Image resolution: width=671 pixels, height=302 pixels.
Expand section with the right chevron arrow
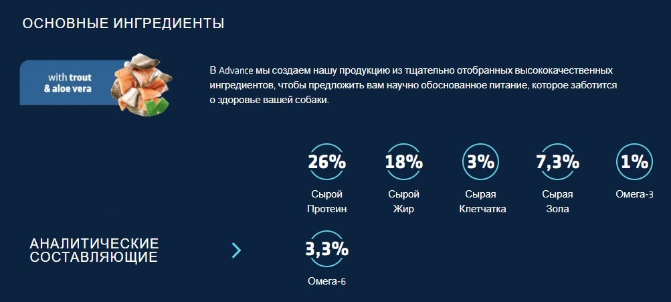[x=235, y=250]
